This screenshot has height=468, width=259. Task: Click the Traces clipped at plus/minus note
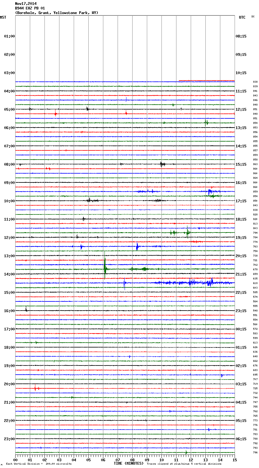click(184, 464)
